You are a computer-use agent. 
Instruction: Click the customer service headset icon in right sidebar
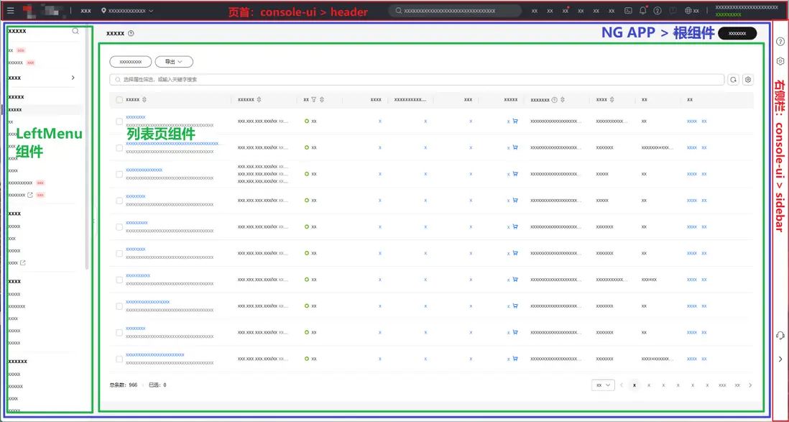[780, 336]
